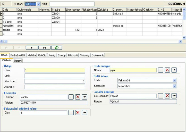The height and width of the screenshot is (132, 186).
Task: Clear the Druh energie value with red X
Action: point(167,70)
